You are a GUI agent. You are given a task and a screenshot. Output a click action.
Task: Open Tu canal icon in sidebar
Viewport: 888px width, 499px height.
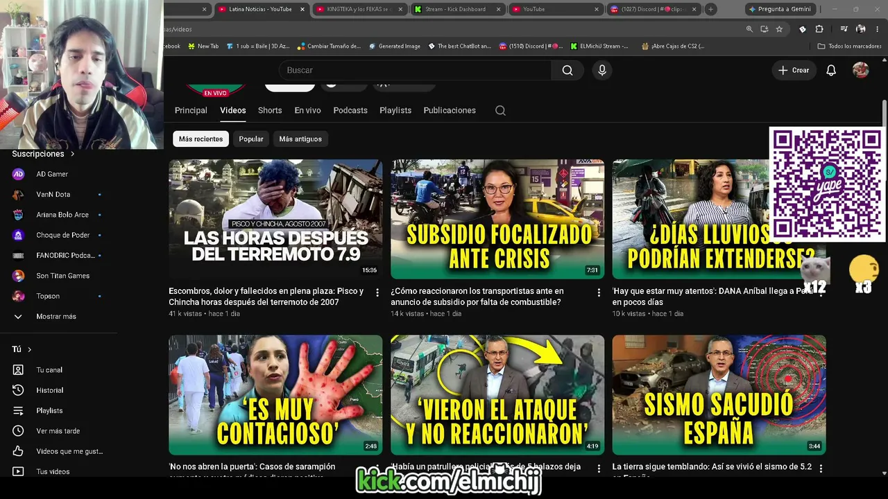coord(19,370)
